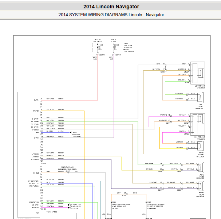Click the 'SW 12V' pin label
This screenshot has width=221, height=219.
[36, 111]
